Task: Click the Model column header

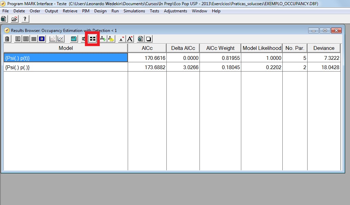Action: click(x=66, y=48)
